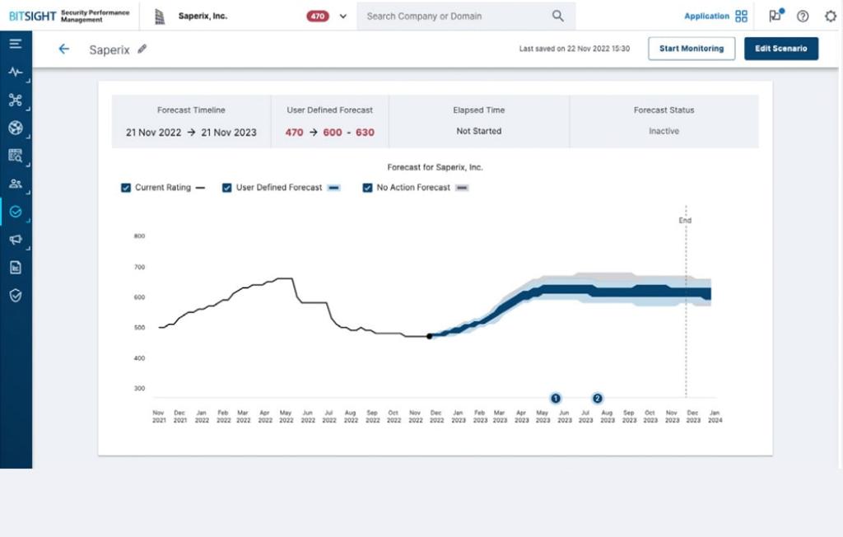The image size is (843, 537).
Task: Uncheck the User Defined Forecast option
Action: click(226, 188)
